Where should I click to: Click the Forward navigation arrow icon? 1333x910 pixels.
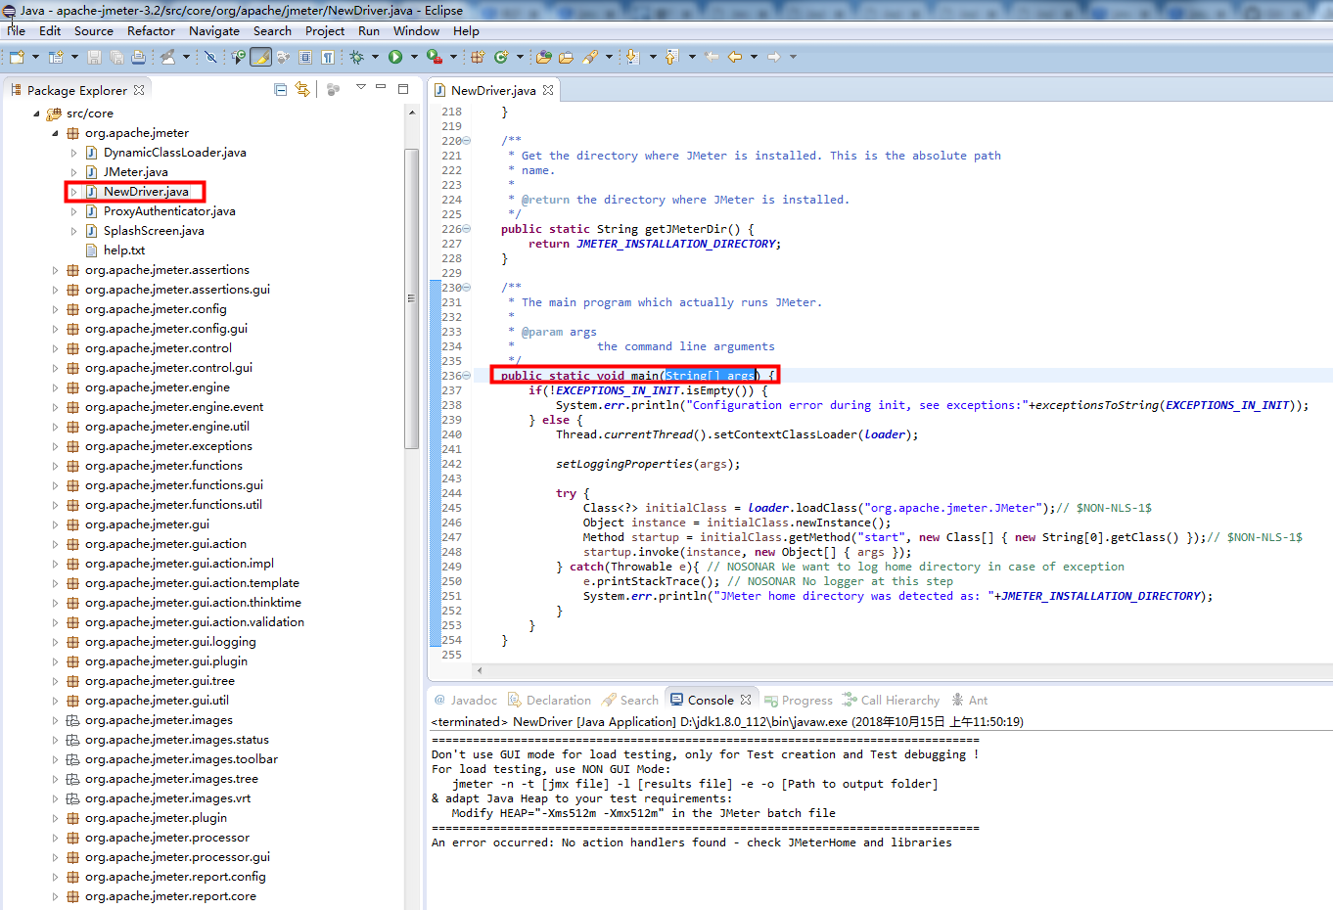(x=774, y=57)
